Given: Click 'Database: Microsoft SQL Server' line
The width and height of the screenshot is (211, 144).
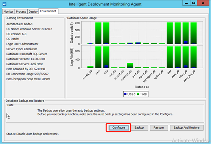Looking at the screenshot, I should click(27, 54).
